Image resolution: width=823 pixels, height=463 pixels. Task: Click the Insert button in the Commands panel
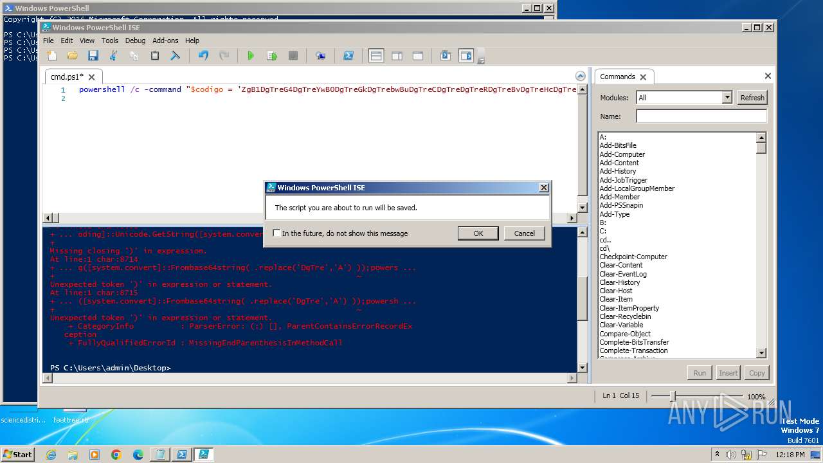[x=728, y=373]
